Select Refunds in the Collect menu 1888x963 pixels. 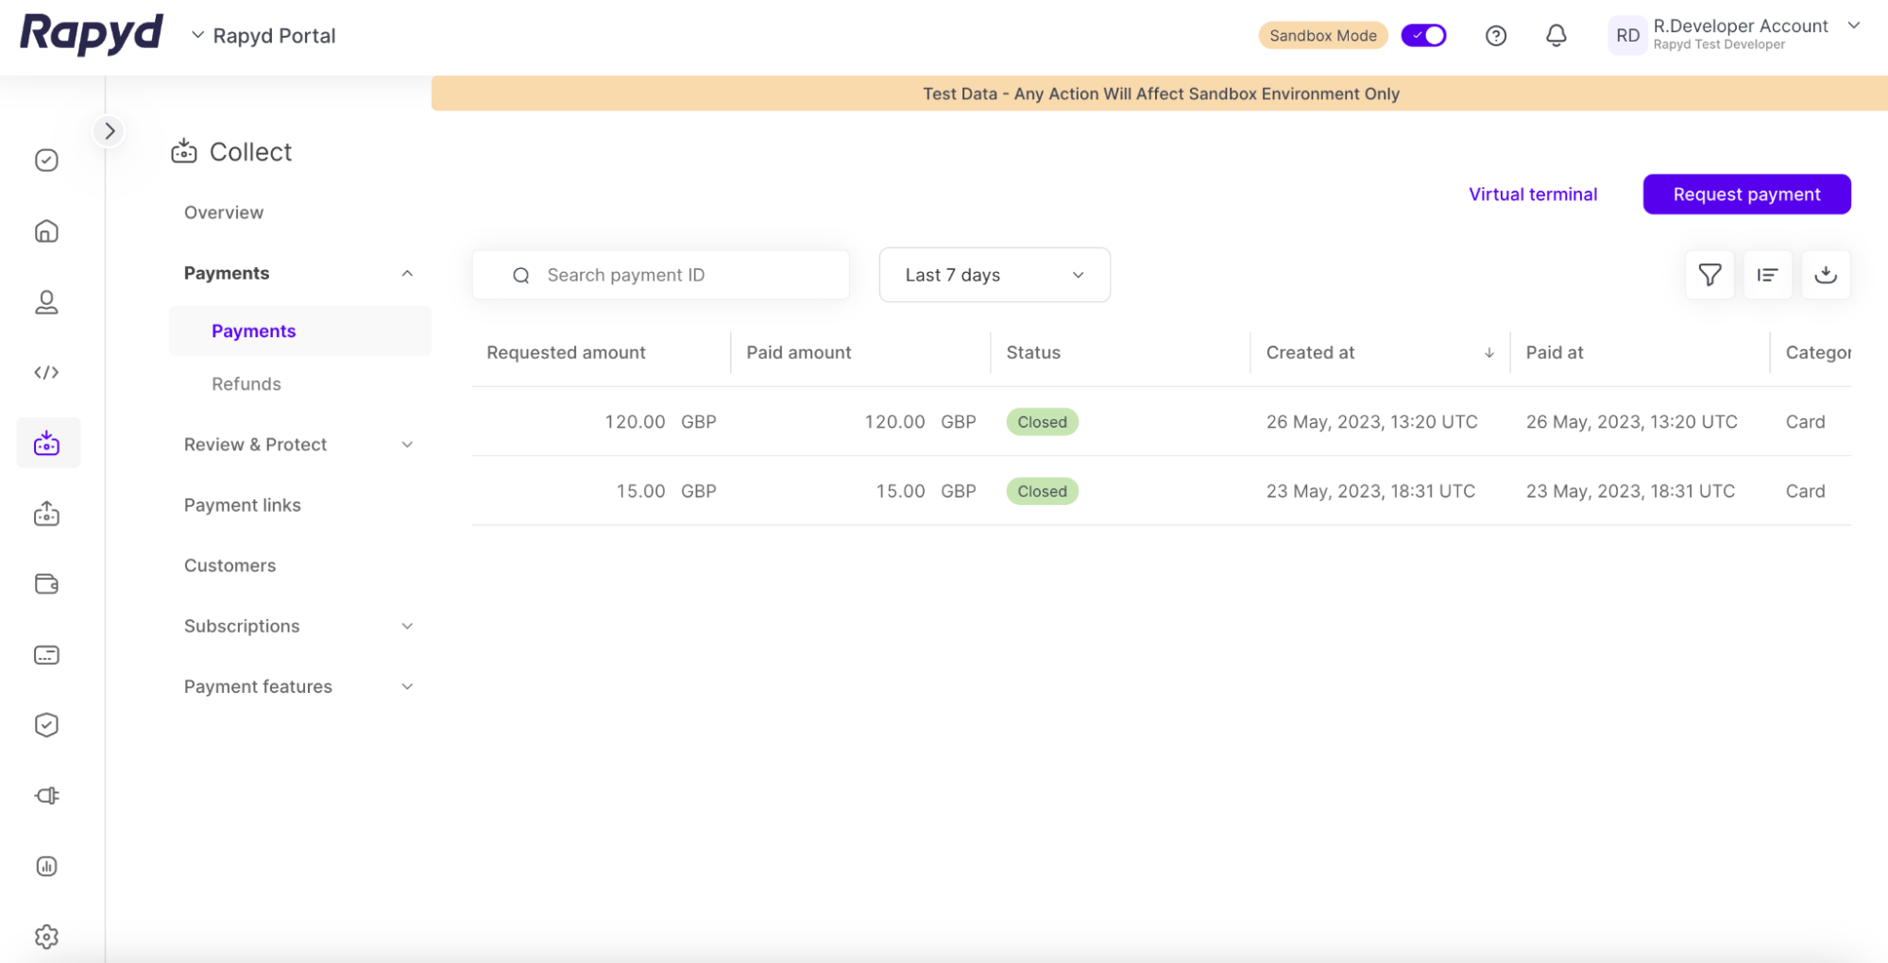click(x=247, y=384)
